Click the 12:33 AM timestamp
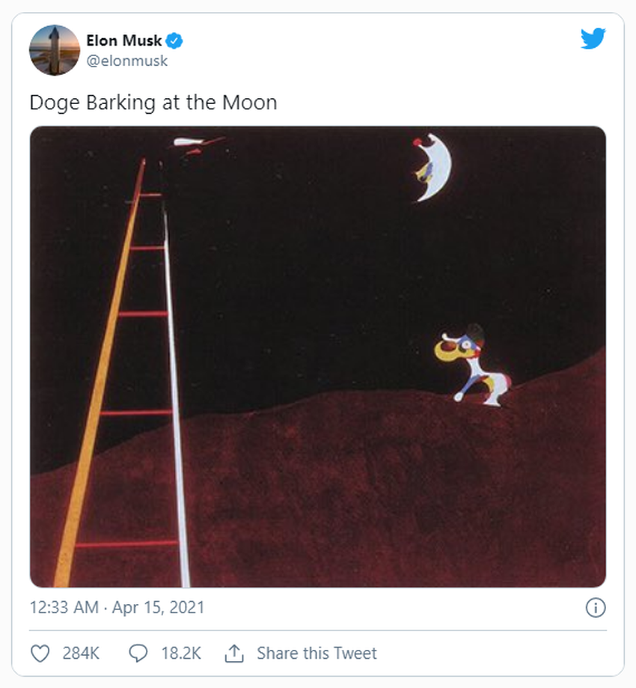Image resolution: width=636 pixels, height=688 pixels. (x=64, y=607)
